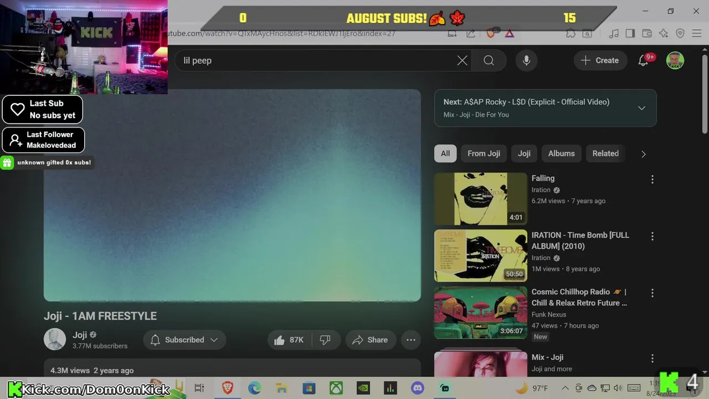This screenshot has height=399, width=709.
Task: Show hidden system tray icons
Action: pos(565,388)
